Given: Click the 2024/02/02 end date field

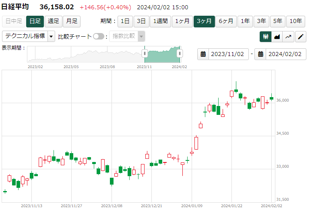Looking at the screenshot, I should coord(285,54).
